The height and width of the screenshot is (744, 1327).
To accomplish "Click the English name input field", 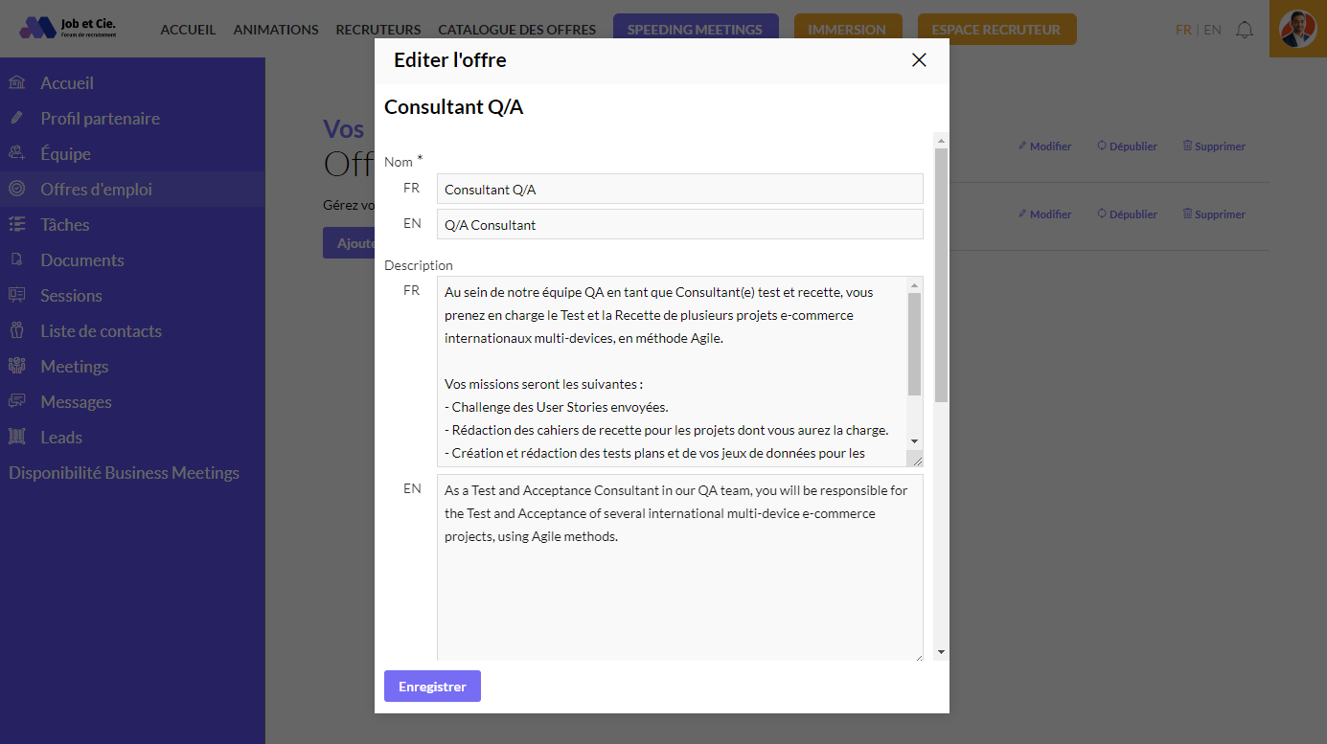I will coord(679,225).
